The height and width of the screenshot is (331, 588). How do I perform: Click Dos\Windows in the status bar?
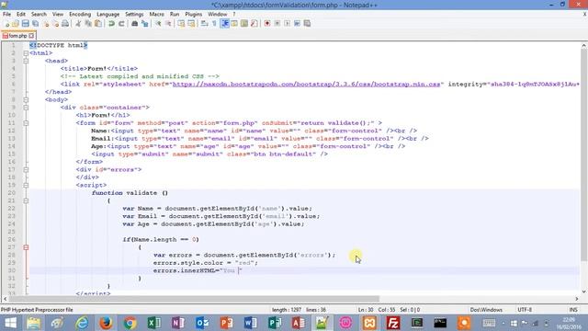(486, 310)
